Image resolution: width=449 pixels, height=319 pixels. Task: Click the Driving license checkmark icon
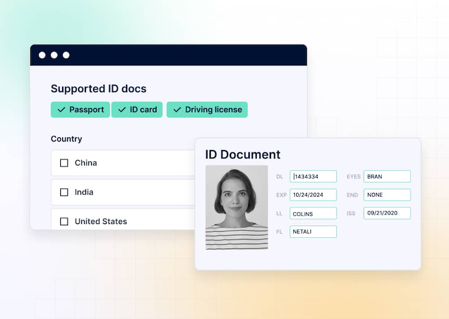click(x=177, y=110)
